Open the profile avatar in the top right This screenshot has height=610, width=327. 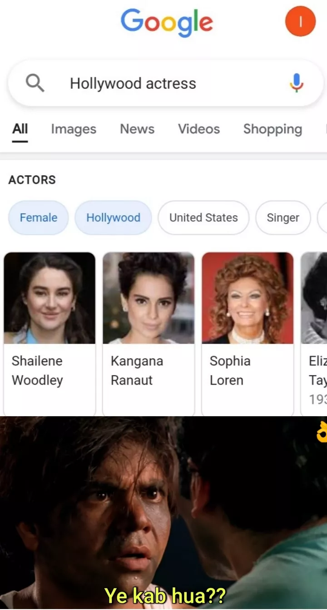pyautogui.click(x=300, y=21)
